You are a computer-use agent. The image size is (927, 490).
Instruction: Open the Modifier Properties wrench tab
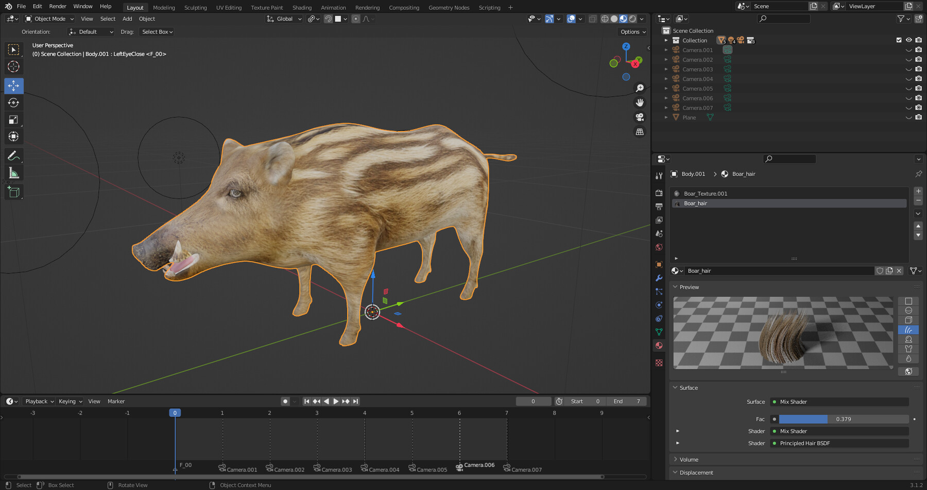(659, 278)
